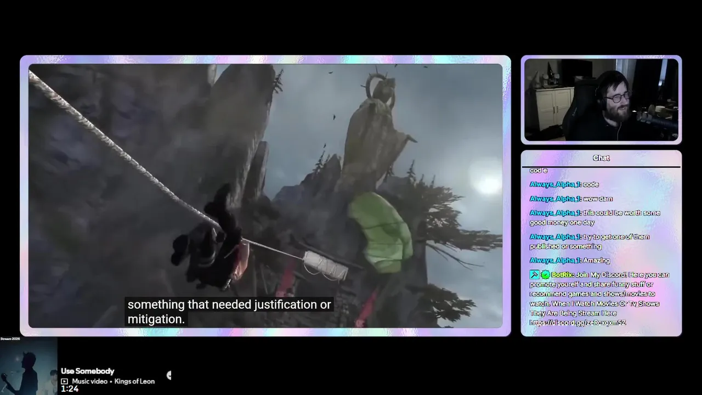Click the music video play icon under Use Somebody
Image resolution: width=702 pixels, height=395 pixels.
coord(65,381)
